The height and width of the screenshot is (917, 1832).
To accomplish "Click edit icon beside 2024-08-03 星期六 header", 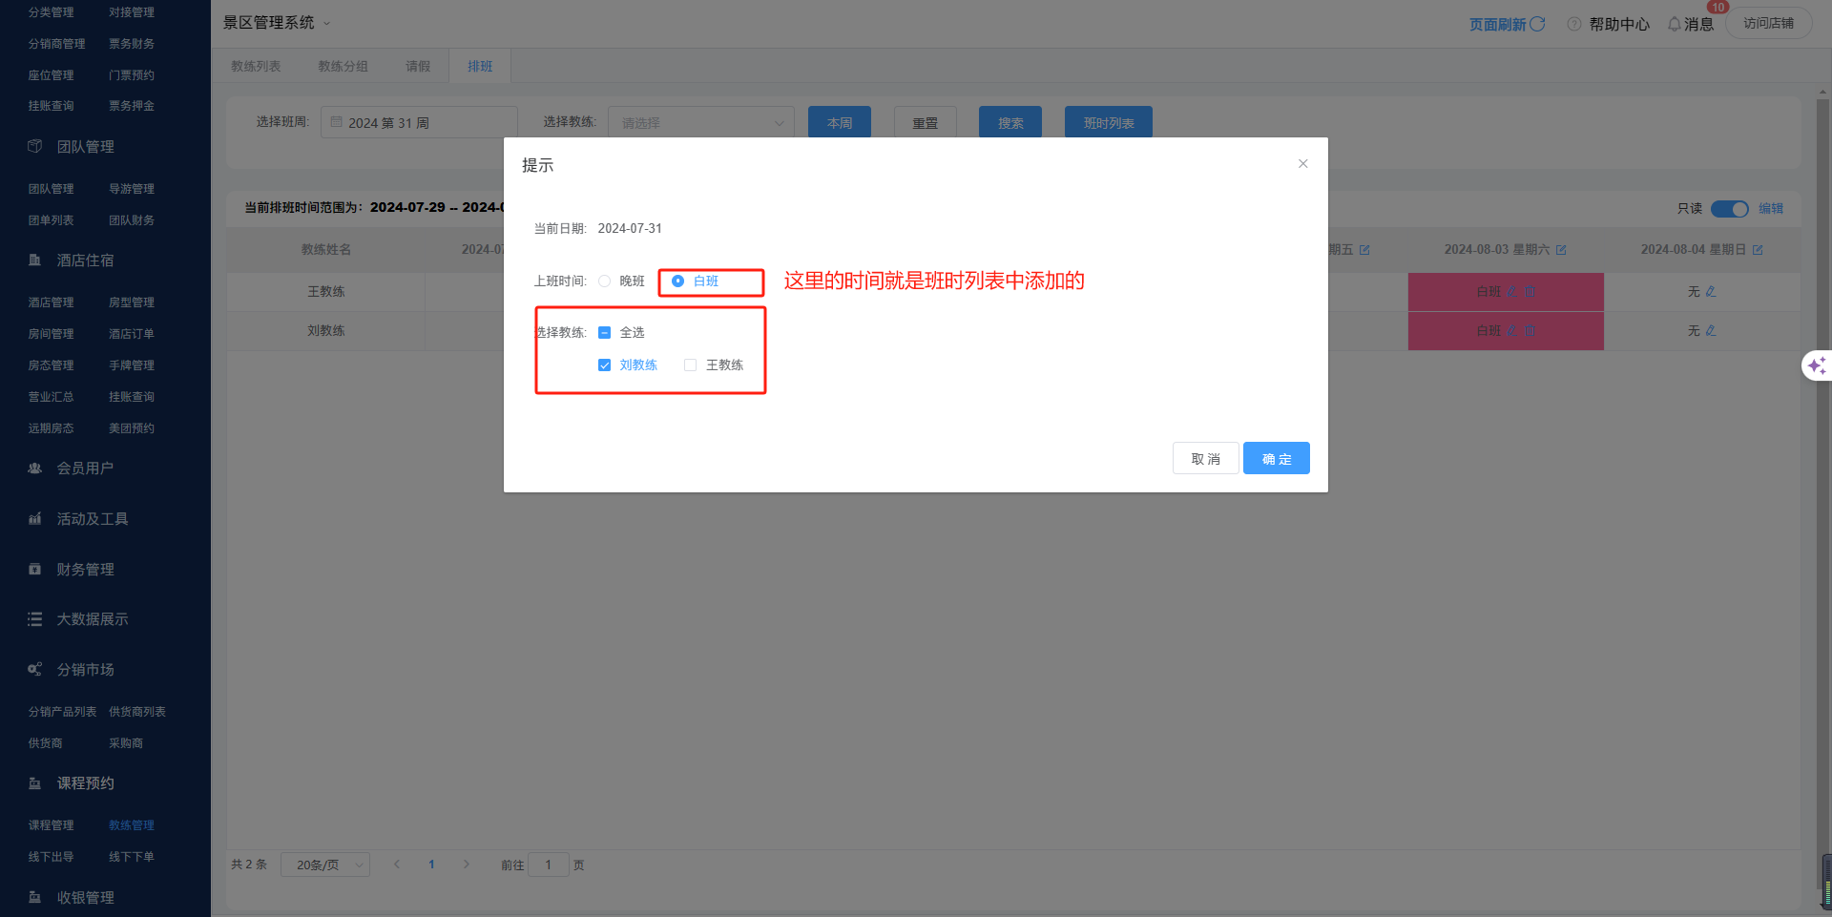I will tap(1561, 250).
